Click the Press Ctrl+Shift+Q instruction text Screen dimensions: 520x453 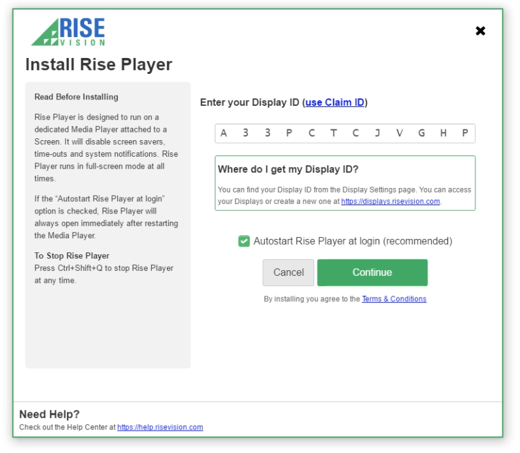click(x=104, y=274)
